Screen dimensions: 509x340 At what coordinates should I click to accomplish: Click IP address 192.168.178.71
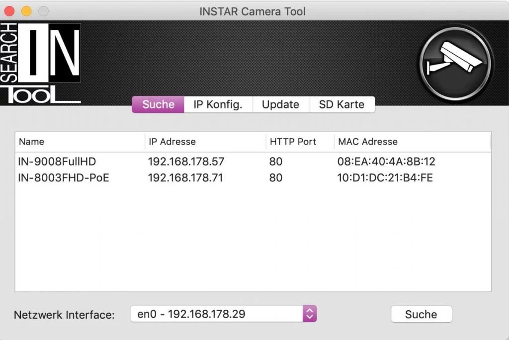(185, 177)
